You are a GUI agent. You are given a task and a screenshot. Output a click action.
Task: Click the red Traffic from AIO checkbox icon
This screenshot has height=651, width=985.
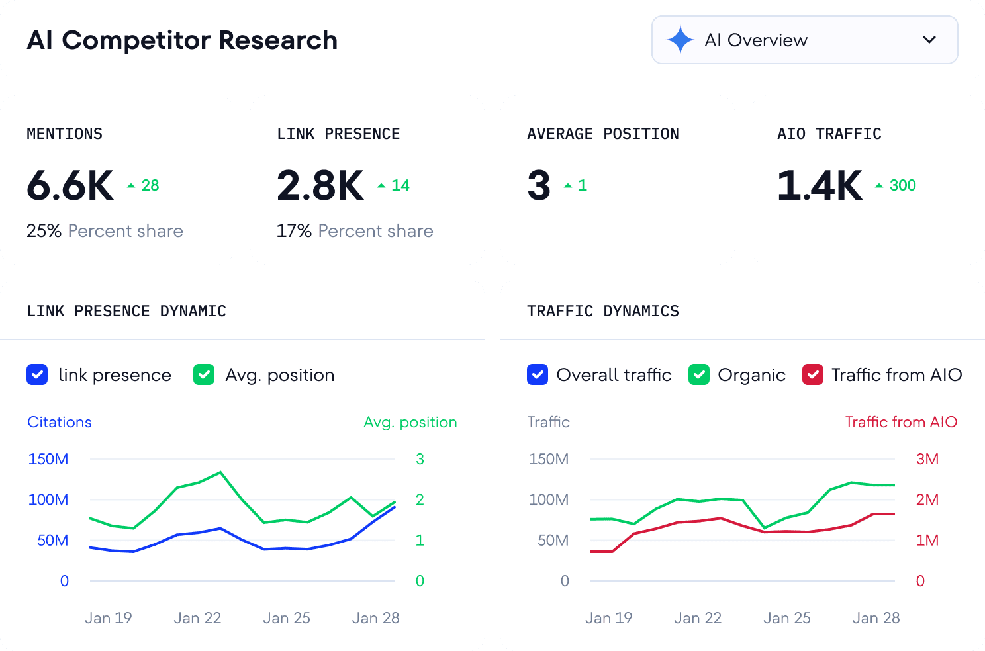click(x=812, y=374)
